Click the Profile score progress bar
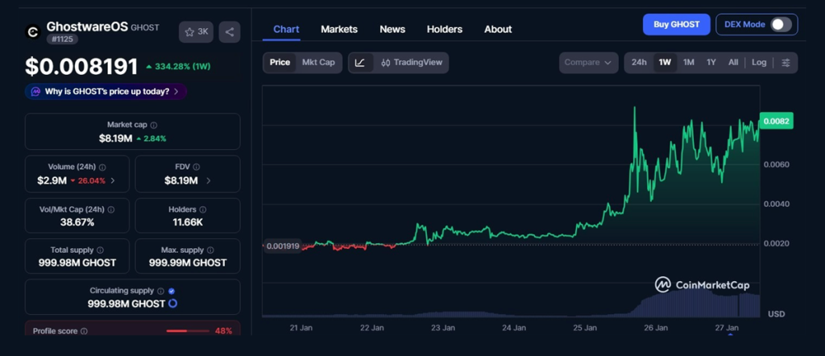Viewport: 825px width, 356px height. coord(187,331)
